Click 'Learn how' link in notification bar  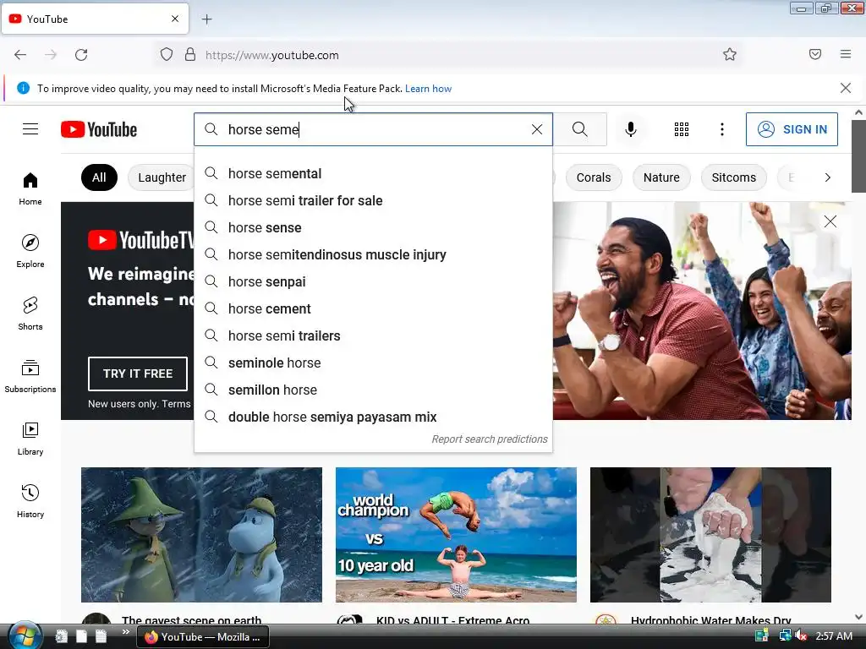[x=428, y=88]
